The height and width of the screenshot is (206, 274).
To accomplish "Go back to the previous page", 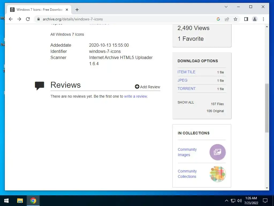I will coord(11,19).
